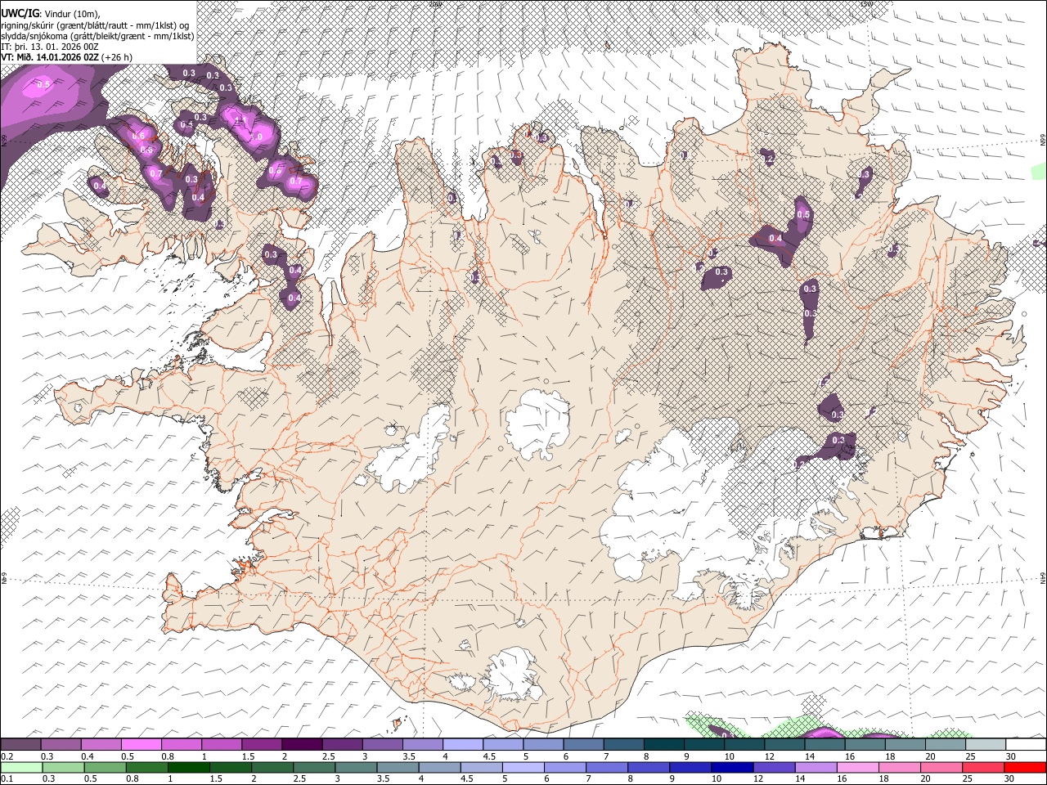Screen dimensions: 1047x785
Task: Pick the pale grey 25–30 snow scale swatch
Action: pyautogui.click(x=984, y=744)
